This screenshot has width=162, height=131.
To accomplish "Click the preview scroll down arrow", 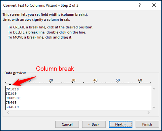I will pyautogui.click(x=154, y=107).
